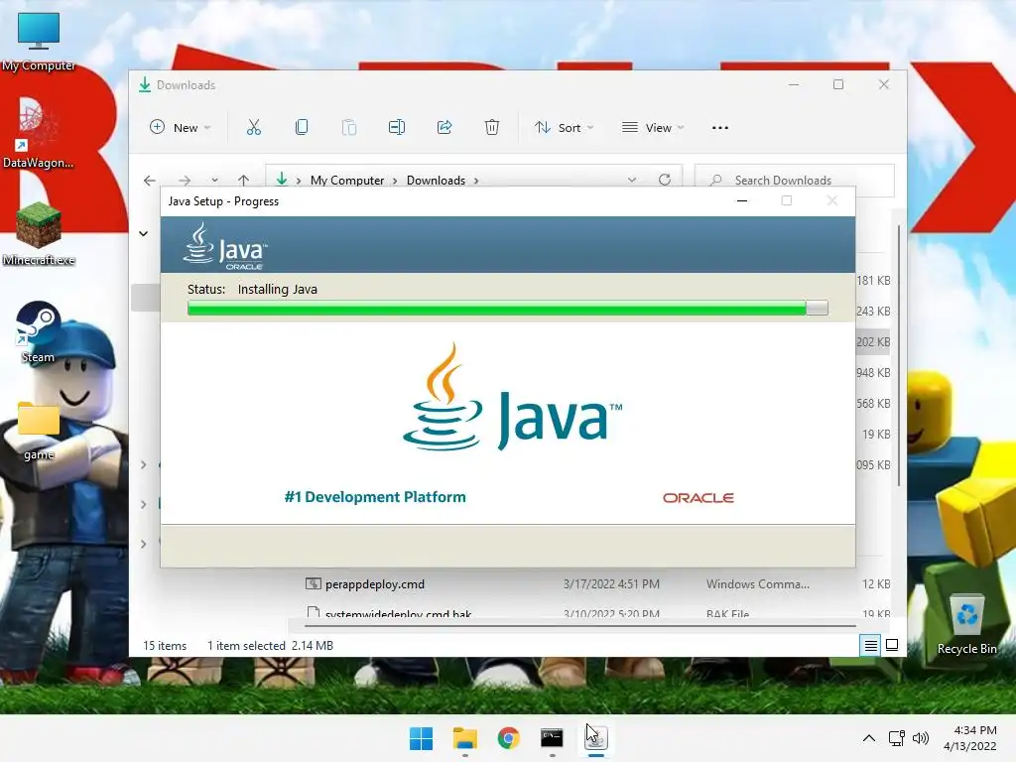Click the Cut icon in Downloads toolbar

pos(253,128)
